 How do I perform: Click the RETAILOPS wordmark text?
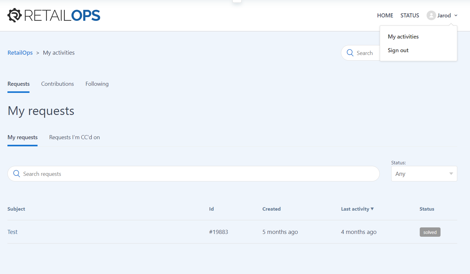click(x=62, y=16)
